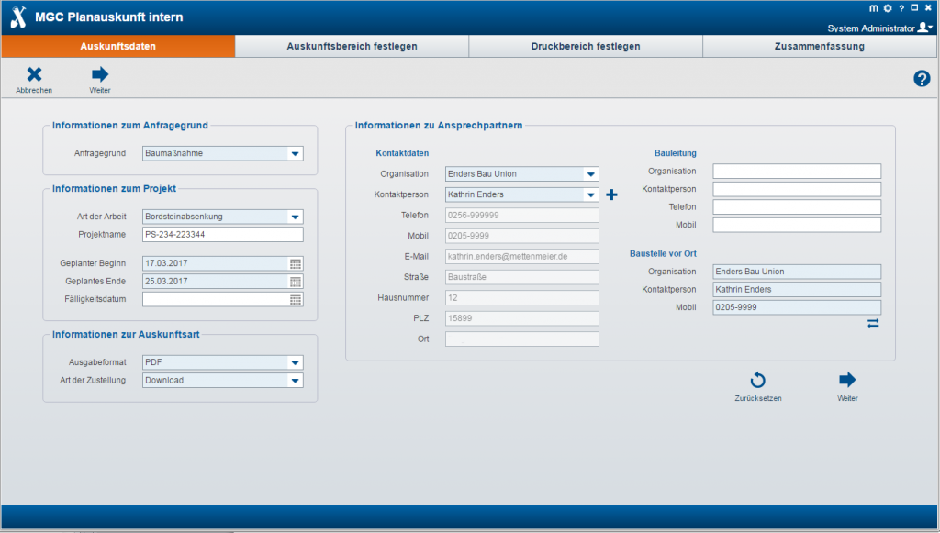Open the help question mark icon
This screenshot has width=940, height=533.
pyautogui.click(x=922, y=79)
